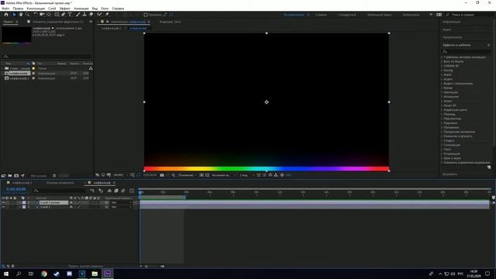Click delete trash icon in Project panel
496x279 pixels.
[54, 176]
